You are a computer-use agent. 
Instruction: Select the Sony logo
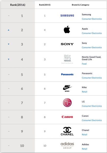(x=67, y=44)
